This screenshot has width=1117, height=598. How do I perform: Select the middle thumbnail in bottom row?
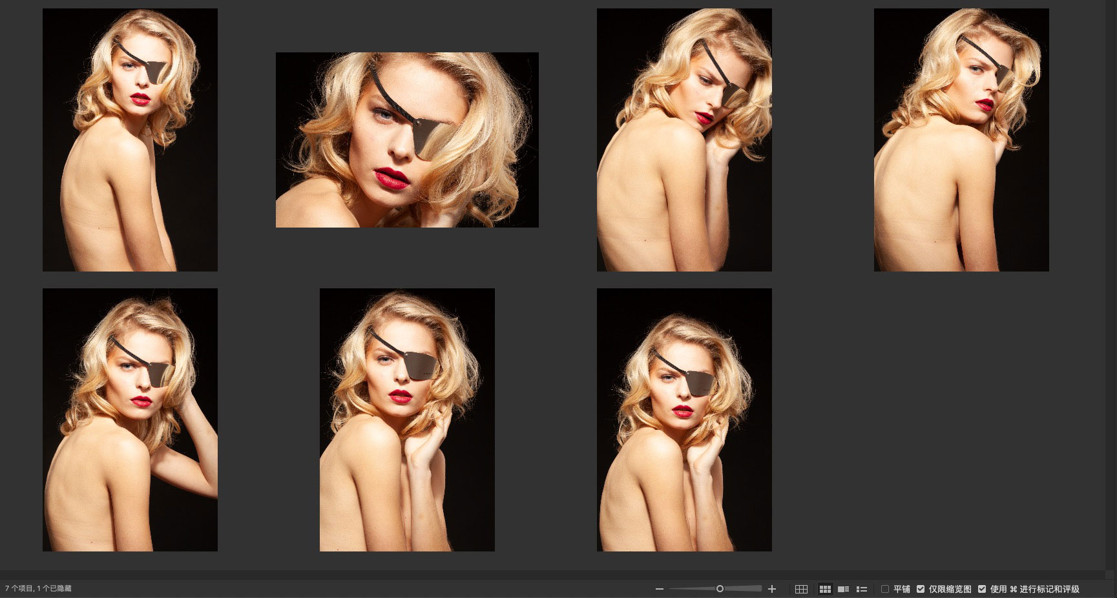[407, 420]
